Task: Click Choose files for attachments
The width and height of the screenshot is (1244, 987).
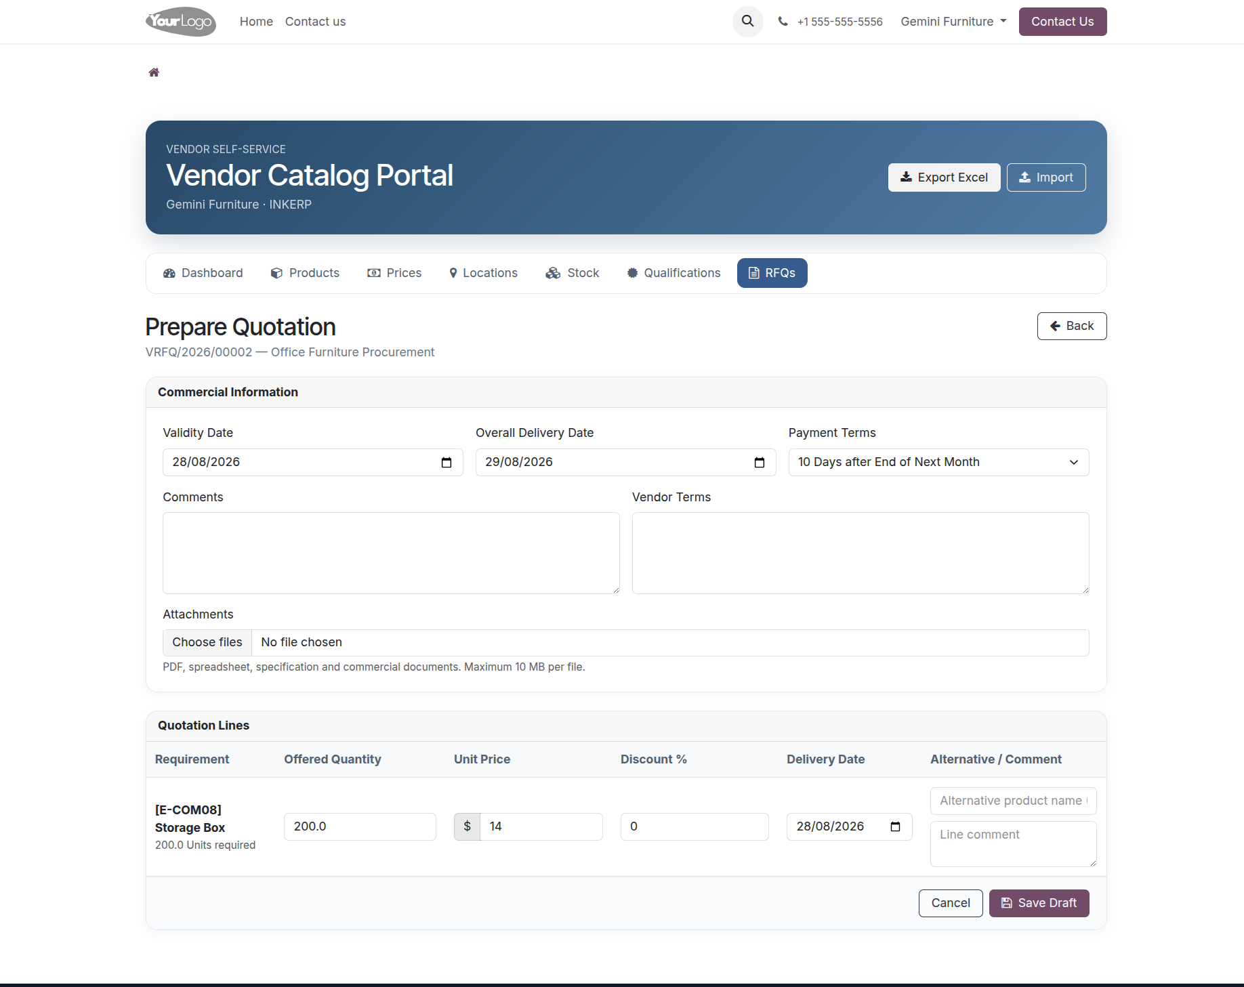Action: [207, 642]
